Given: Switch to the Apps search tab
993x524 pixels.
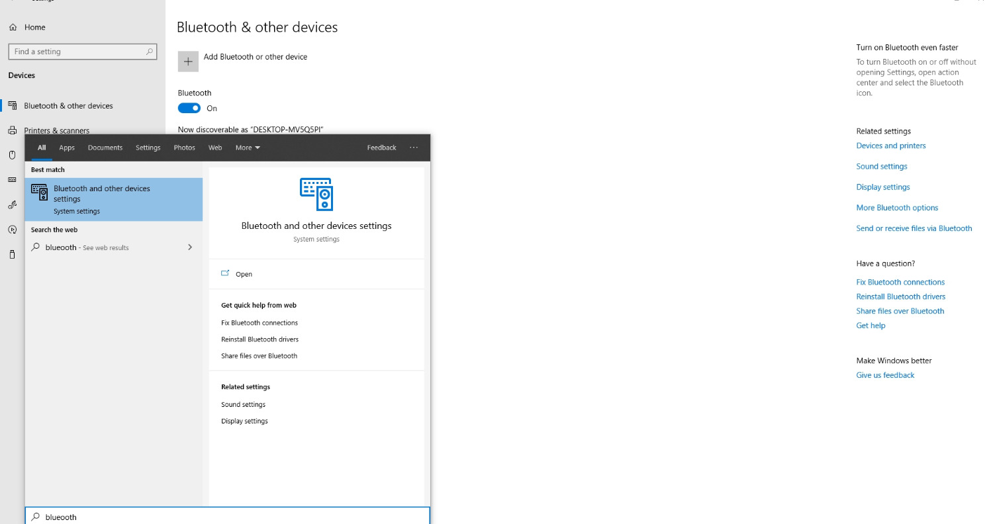Looking at the screenshot, I should [66, 148].
